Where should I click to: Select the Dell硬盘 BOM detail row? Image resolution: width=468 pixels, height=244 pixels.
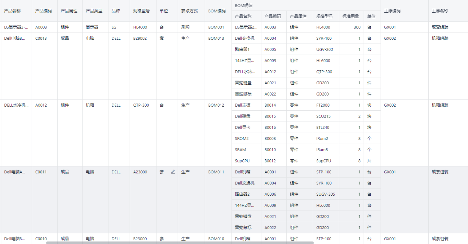click(x=306, y=116)
